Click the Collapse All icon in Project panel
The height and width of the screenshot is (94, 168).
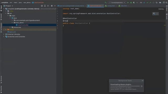48,6
